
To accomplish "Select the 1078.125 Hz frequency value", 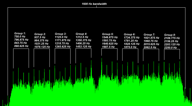I will (x=42, y=47).
